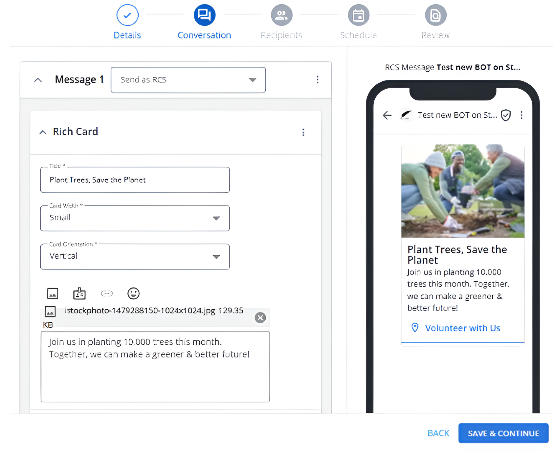Open the Send as RCS dropdown
Screen dimensions: 553x451
tap(188, 80)
